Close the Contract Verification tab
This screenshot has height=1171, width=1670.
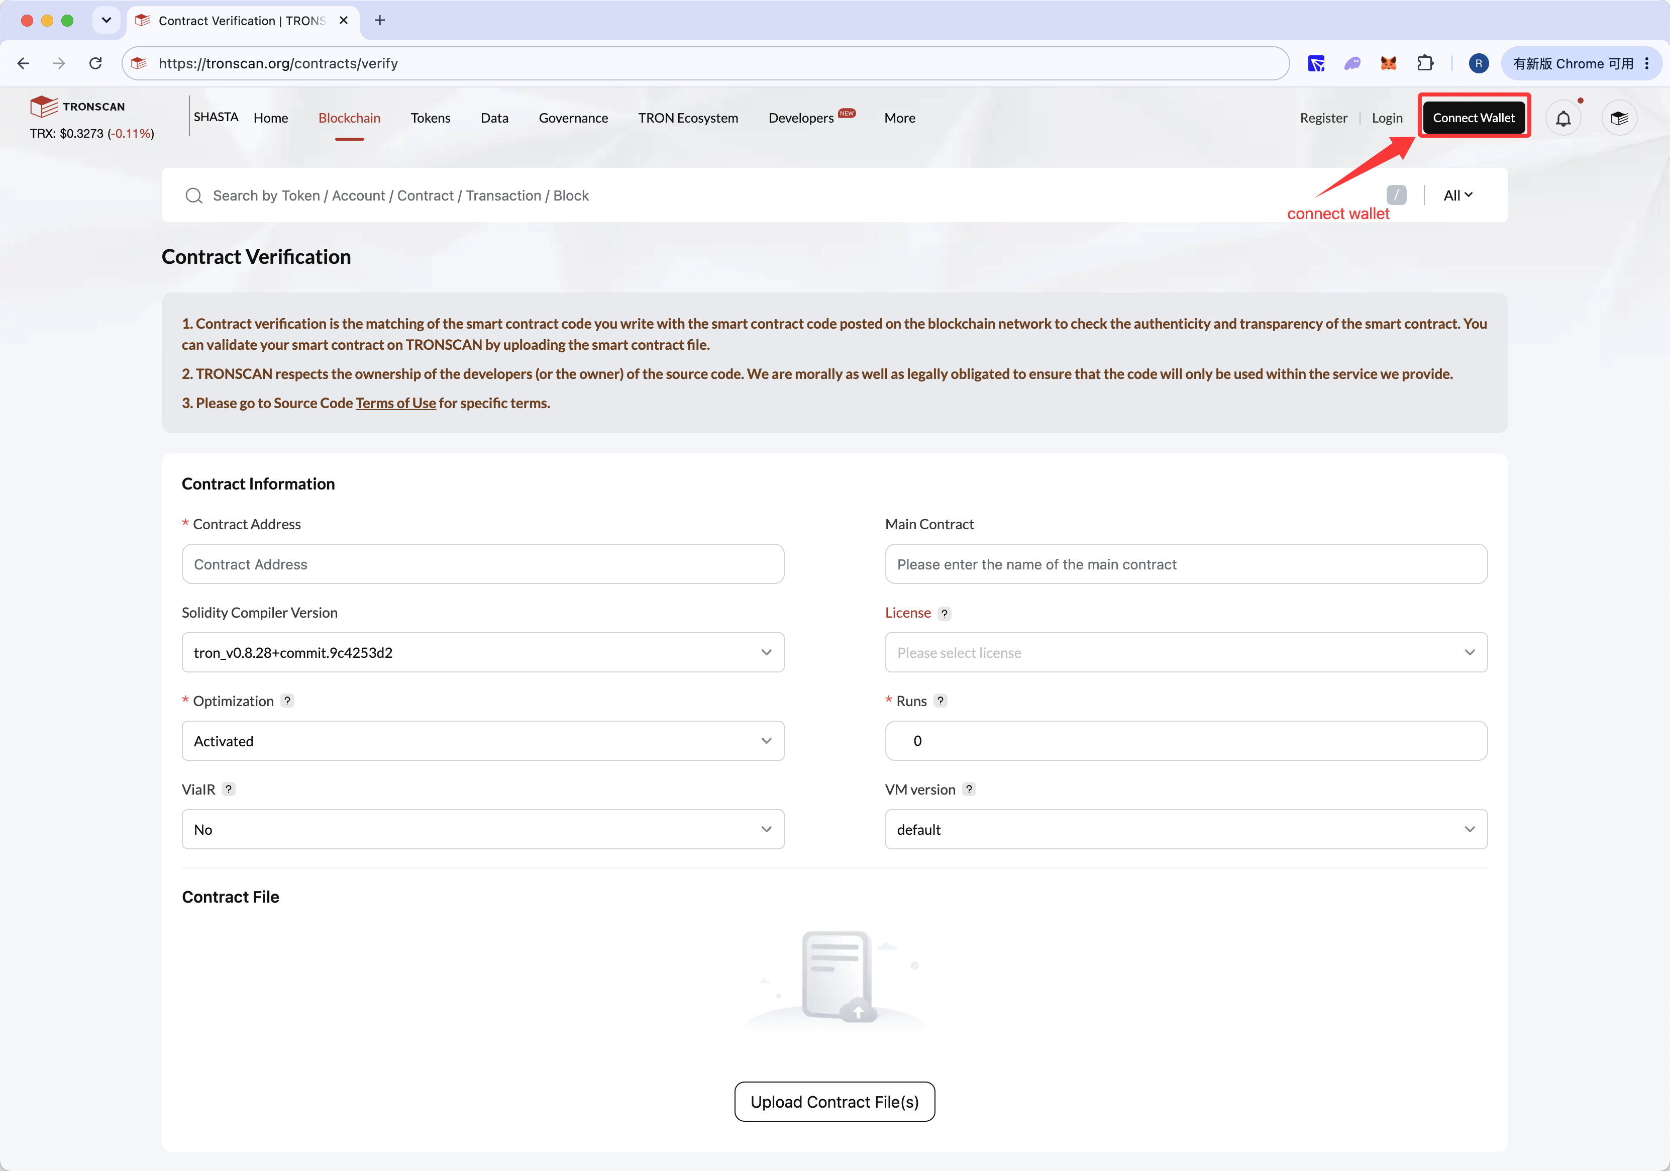[x=343, y=21]
